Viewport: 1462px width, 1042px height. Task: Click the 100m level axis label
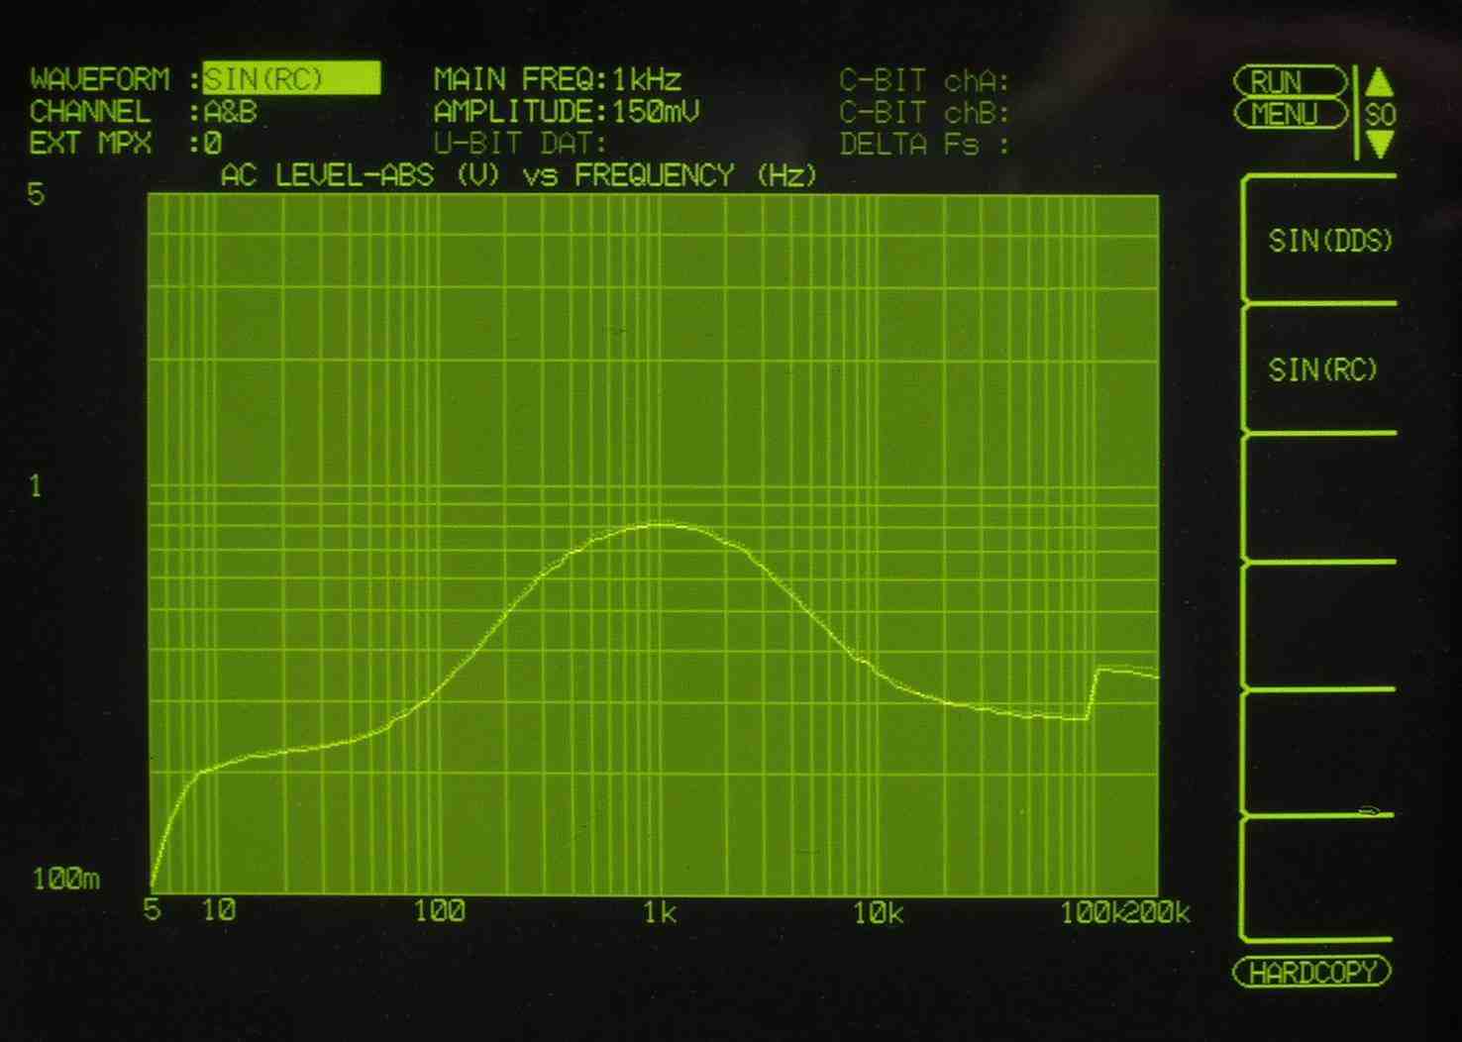(x=65, y=879)
